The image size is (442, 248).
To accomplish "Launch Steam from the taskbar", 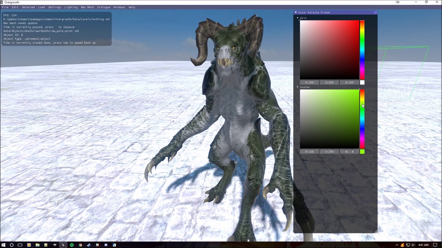I will tap(89, 245).
